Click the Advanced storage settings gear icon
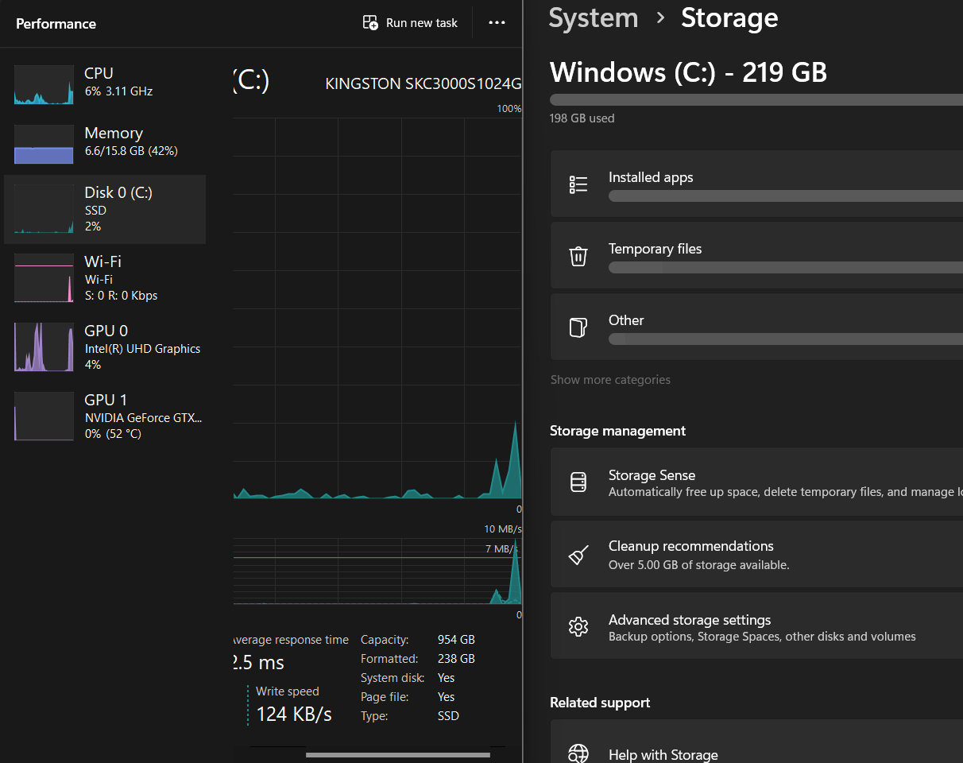The width and height of the screenshot is (963, 763). (578, 626)
